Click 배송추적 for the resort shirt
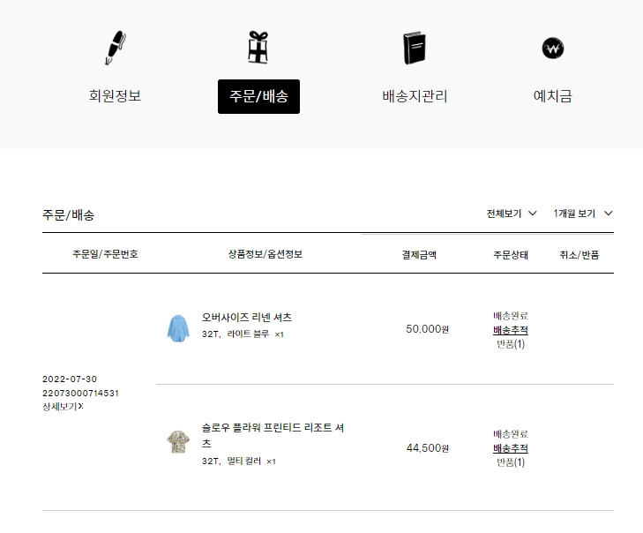The width and height of the screenshot is (643, 533). coord(511,448)
